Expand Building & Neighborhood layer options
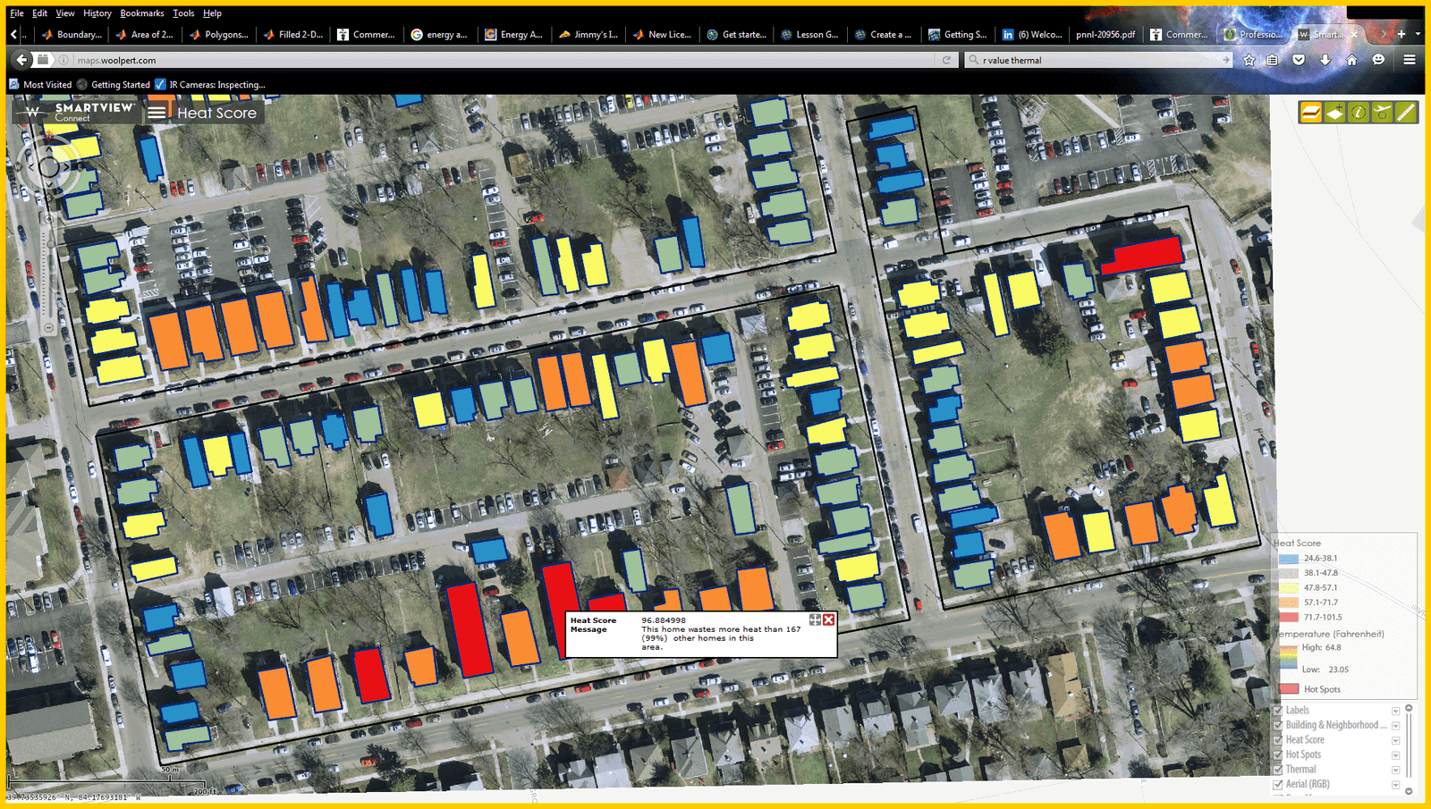This screenshot has width=1431, height=809. [x=1395, y=726]
